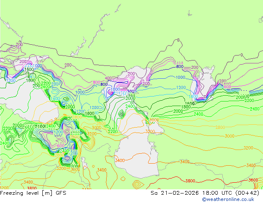Select the purple 200 label at the top-left contour

click(x=19, y=45)
